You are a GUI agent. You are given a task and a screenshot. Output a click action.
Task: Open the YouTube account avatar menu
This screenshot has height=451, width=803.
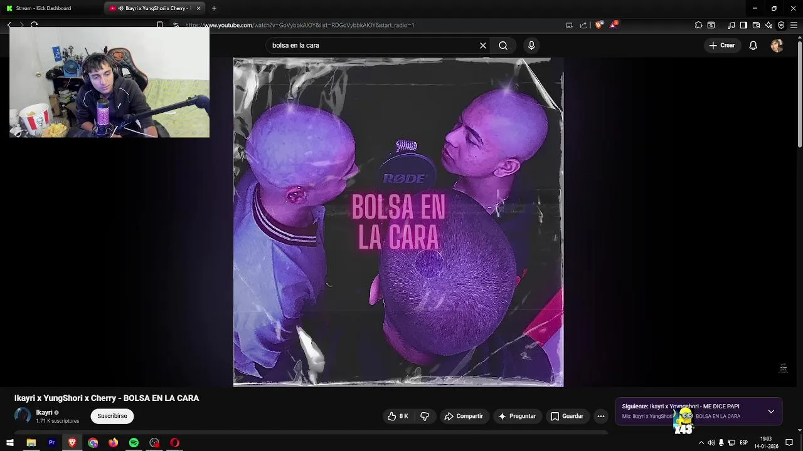pos(777,45)
